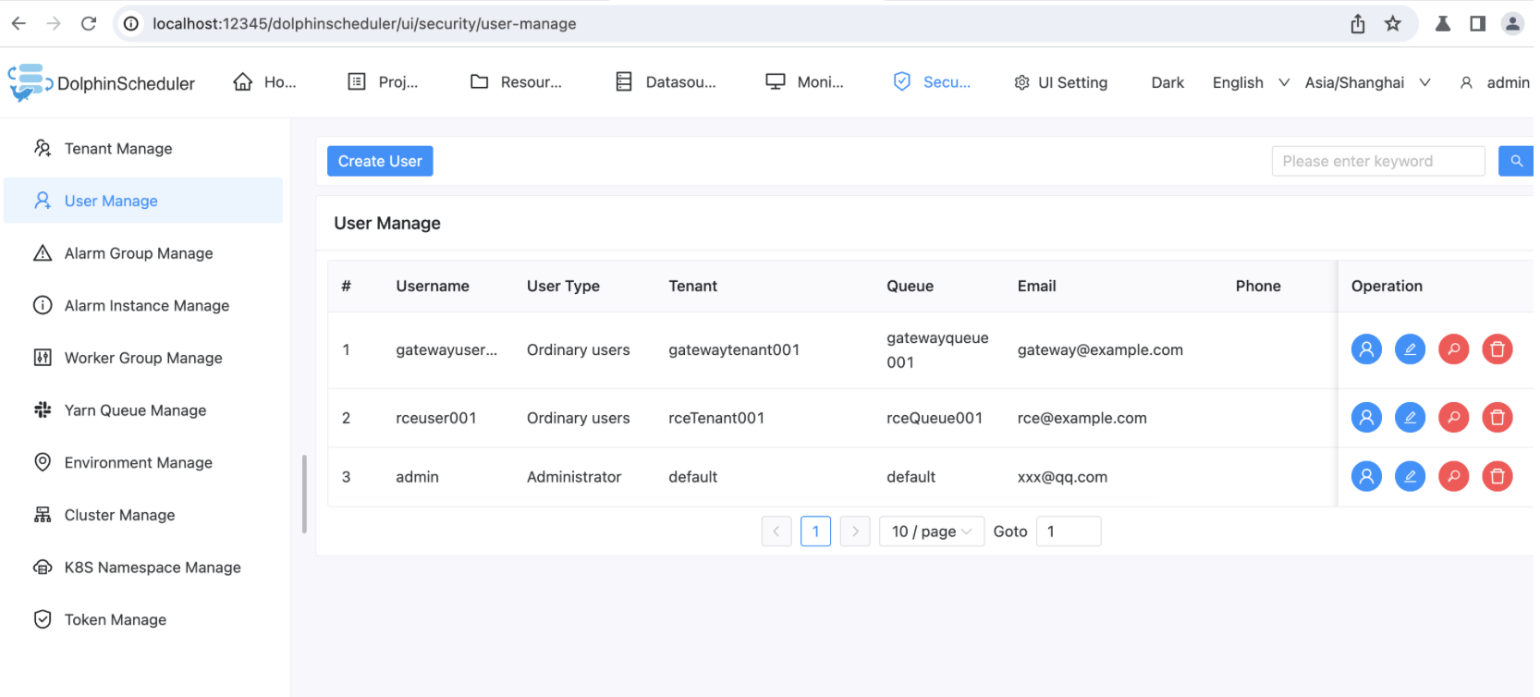Click the blue search magnifier button
Viewport: 1540px width, 697px height.
coord(1516,161)
